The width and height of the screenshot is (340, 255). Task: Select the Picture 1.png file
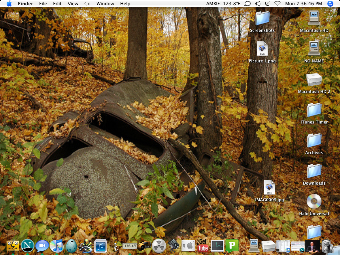coord(262,52)
